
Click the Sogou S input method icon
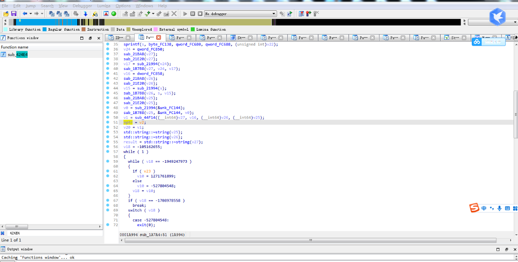474,208
